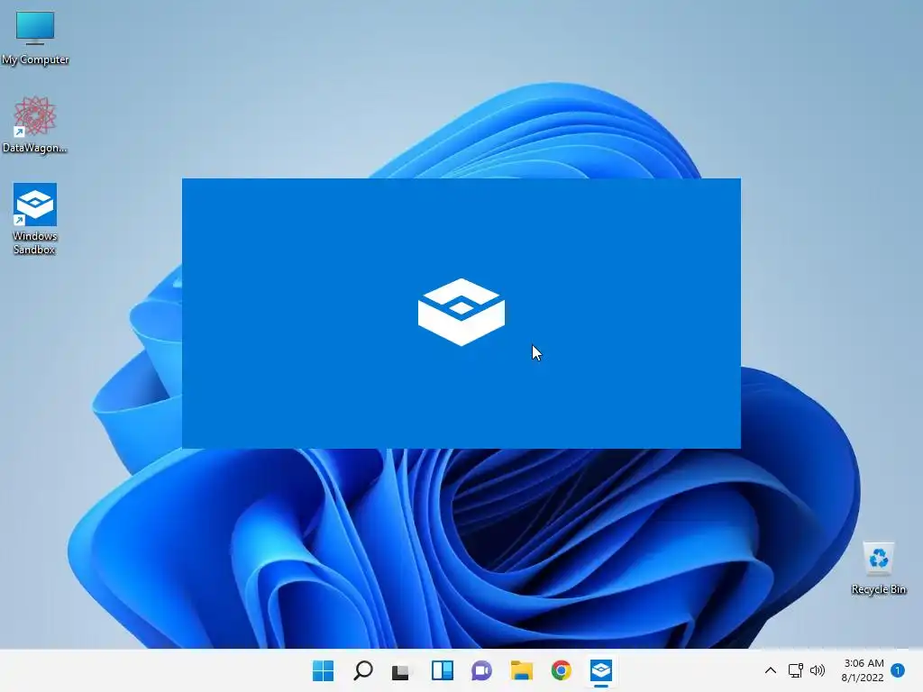Open the 3:06 AM clock and calendar
The width and height of the screenshot is (923, 692).
(863, 670)
